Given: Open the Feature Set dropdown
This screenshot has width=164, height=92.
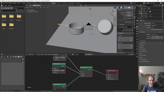Looking at the screenshot, I should [x=157, y=25].
